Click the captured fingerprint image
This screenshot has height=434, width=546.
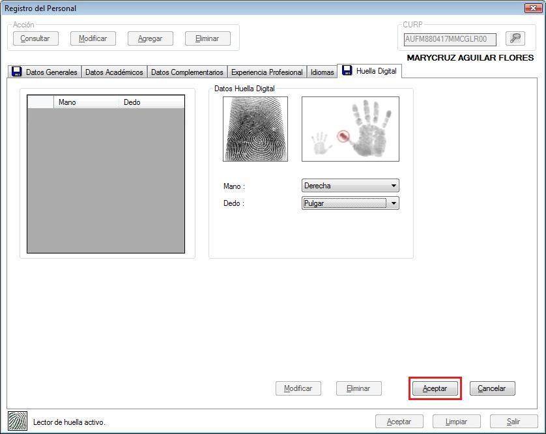point(255,129)
